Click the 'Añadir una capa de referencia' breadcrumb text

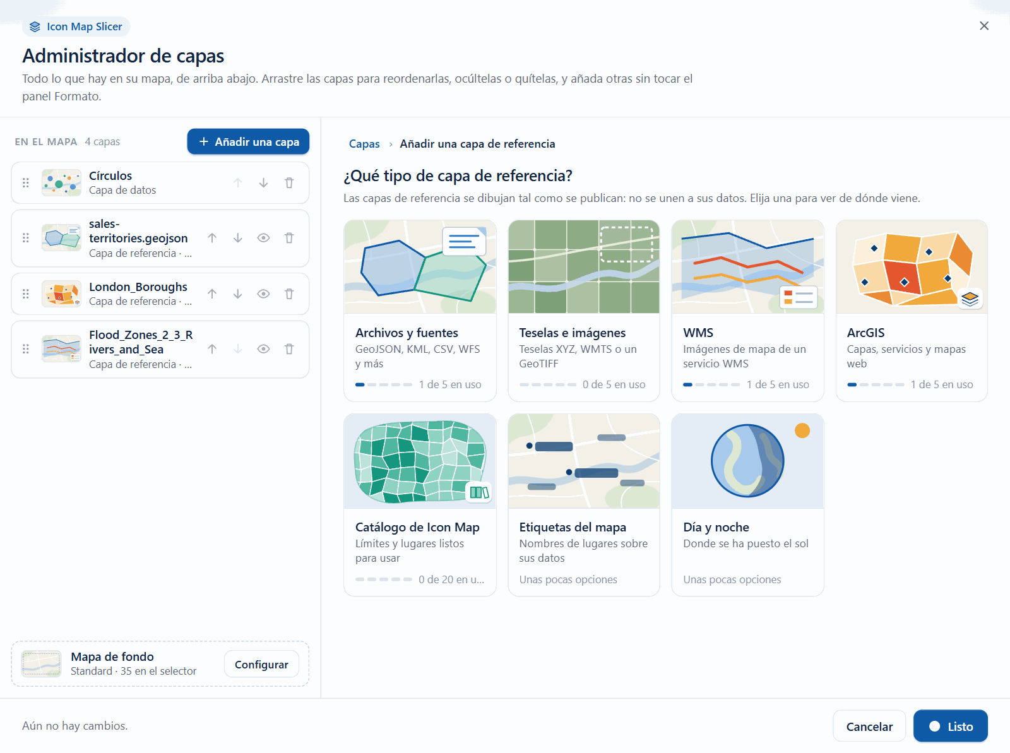477,144
